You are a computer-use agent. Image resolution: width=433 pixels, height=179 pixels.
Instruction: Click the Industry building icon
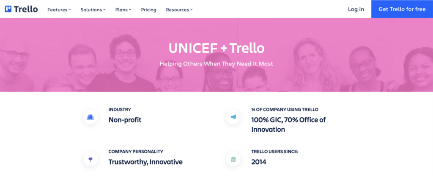click(x=90, y=117)
